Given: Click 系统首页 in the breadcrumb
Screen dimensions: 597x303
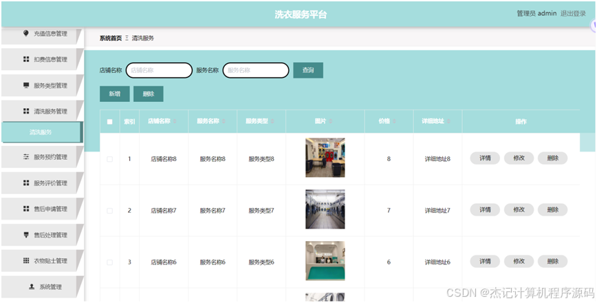Looking at the screenshot, I should click(111, 38).
